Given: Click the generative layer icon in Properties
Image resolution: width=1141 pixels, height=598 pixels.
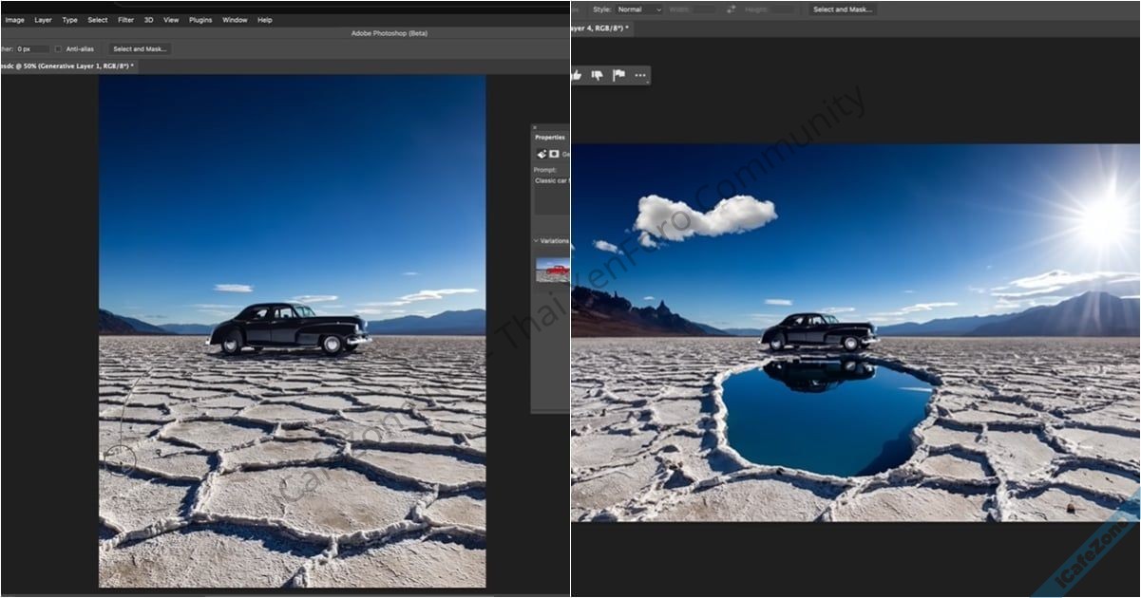Looking at the screenshot, I should pyautogui.click(x=542, y=154).
